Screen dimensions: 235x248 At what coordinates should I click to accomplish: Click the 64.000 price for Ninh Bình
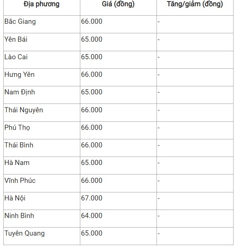tap(92, 216)
